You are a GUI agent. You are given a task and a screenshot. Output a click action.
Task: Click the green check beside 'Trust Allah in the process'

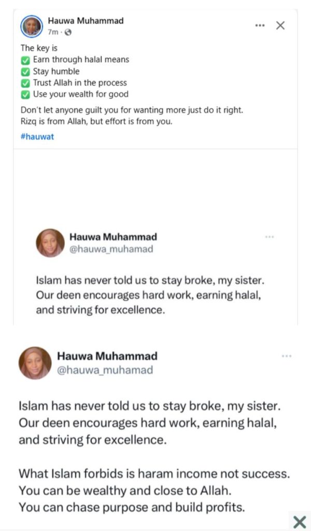(25, 83)
